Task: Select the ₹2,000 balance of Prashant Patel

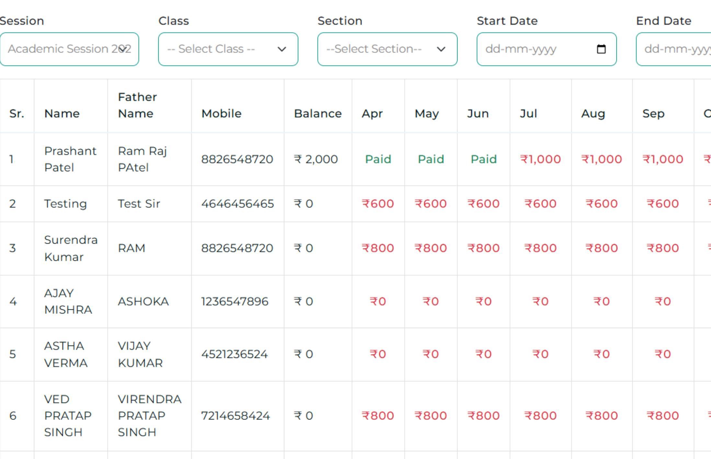Action: [316, 159]
